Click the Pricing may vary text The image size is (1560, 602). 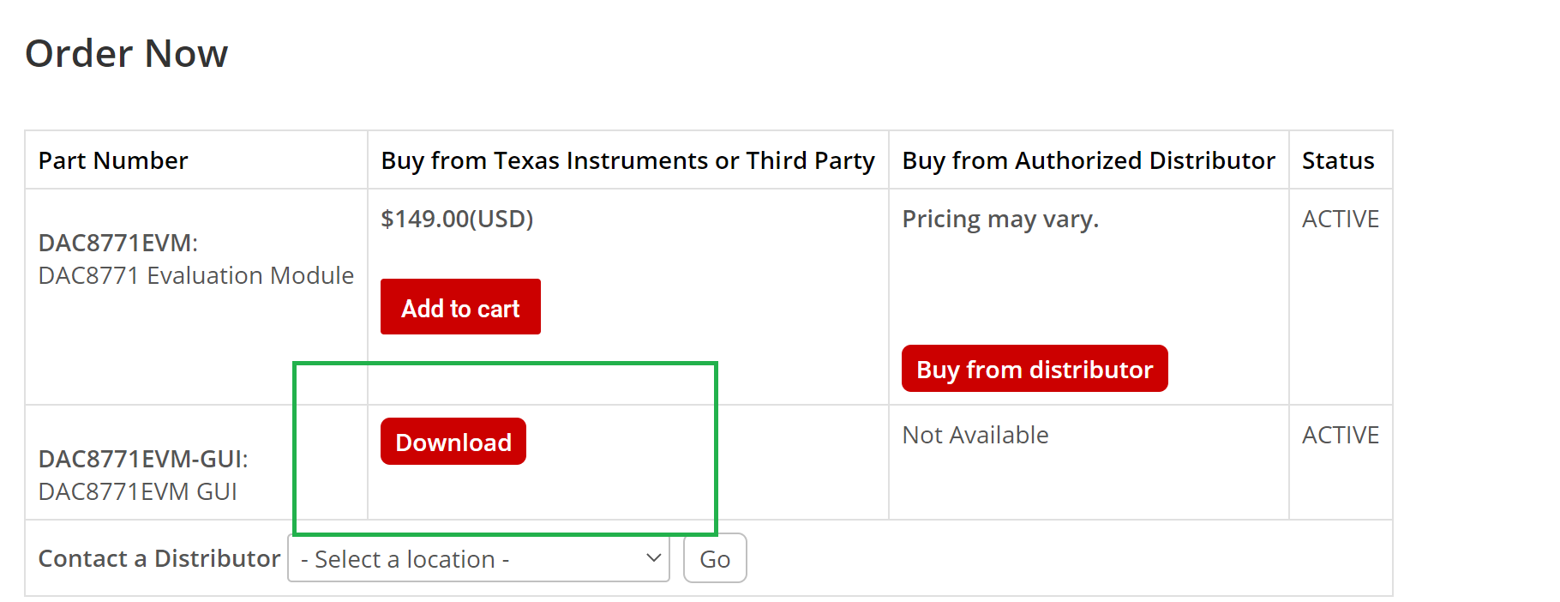pyautogui.click(x=999, y=219)
